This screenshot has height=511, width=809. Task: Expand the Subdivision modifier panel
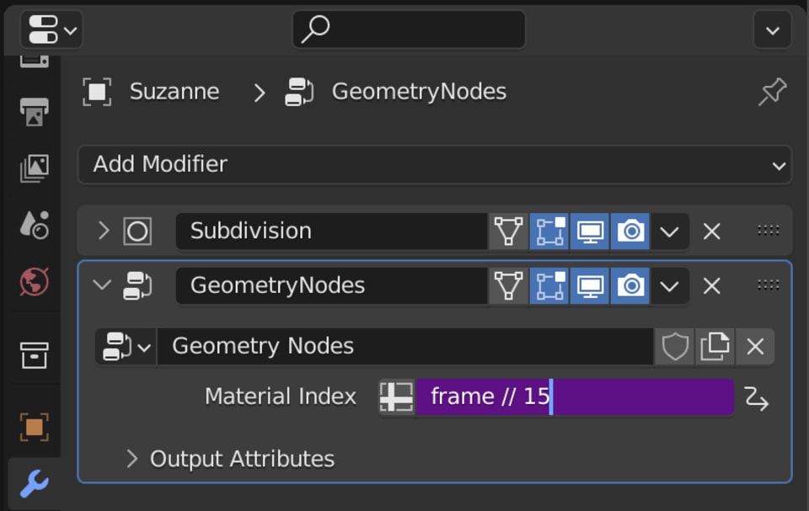pyautogui.click(x=104, y=231)
